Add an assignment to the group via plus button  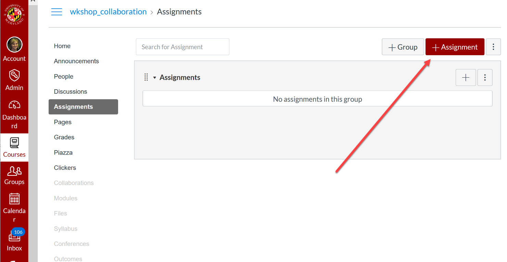[x=466, y=77]
